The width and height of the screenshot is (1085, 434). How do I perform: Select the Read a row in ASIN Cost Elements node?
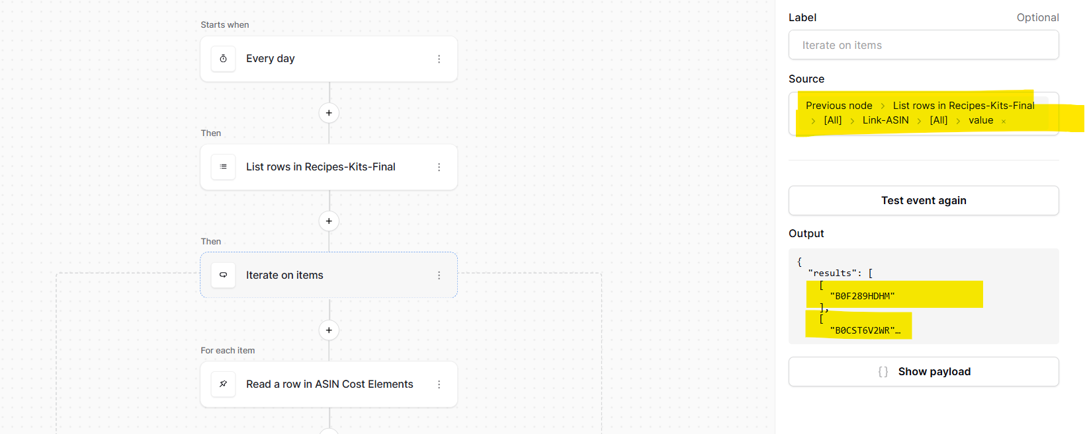coord(329,384)
